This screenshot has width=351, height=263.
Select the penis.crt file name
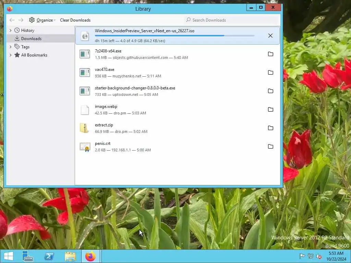tap(102, 143)
